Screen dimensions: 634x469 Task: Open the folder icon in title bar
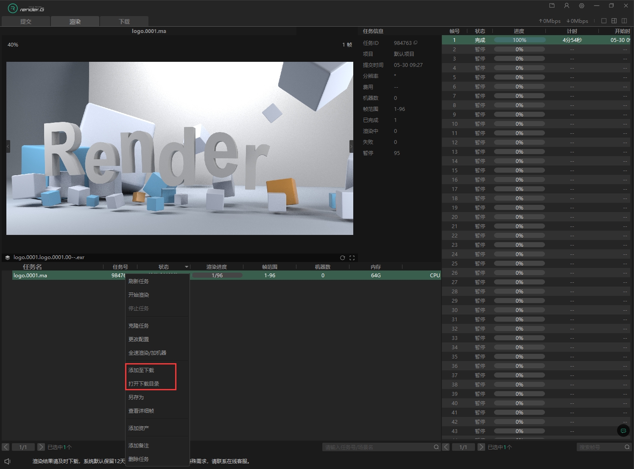point(552,6)
